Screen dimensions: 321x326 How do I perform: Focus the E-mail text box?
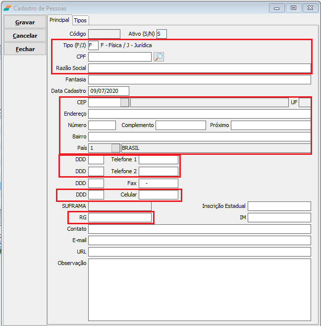click(x=199, y=240)
